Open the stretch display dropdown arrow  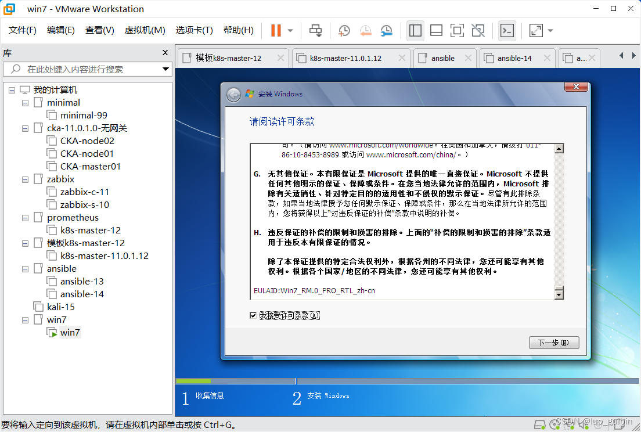(550, 31)
